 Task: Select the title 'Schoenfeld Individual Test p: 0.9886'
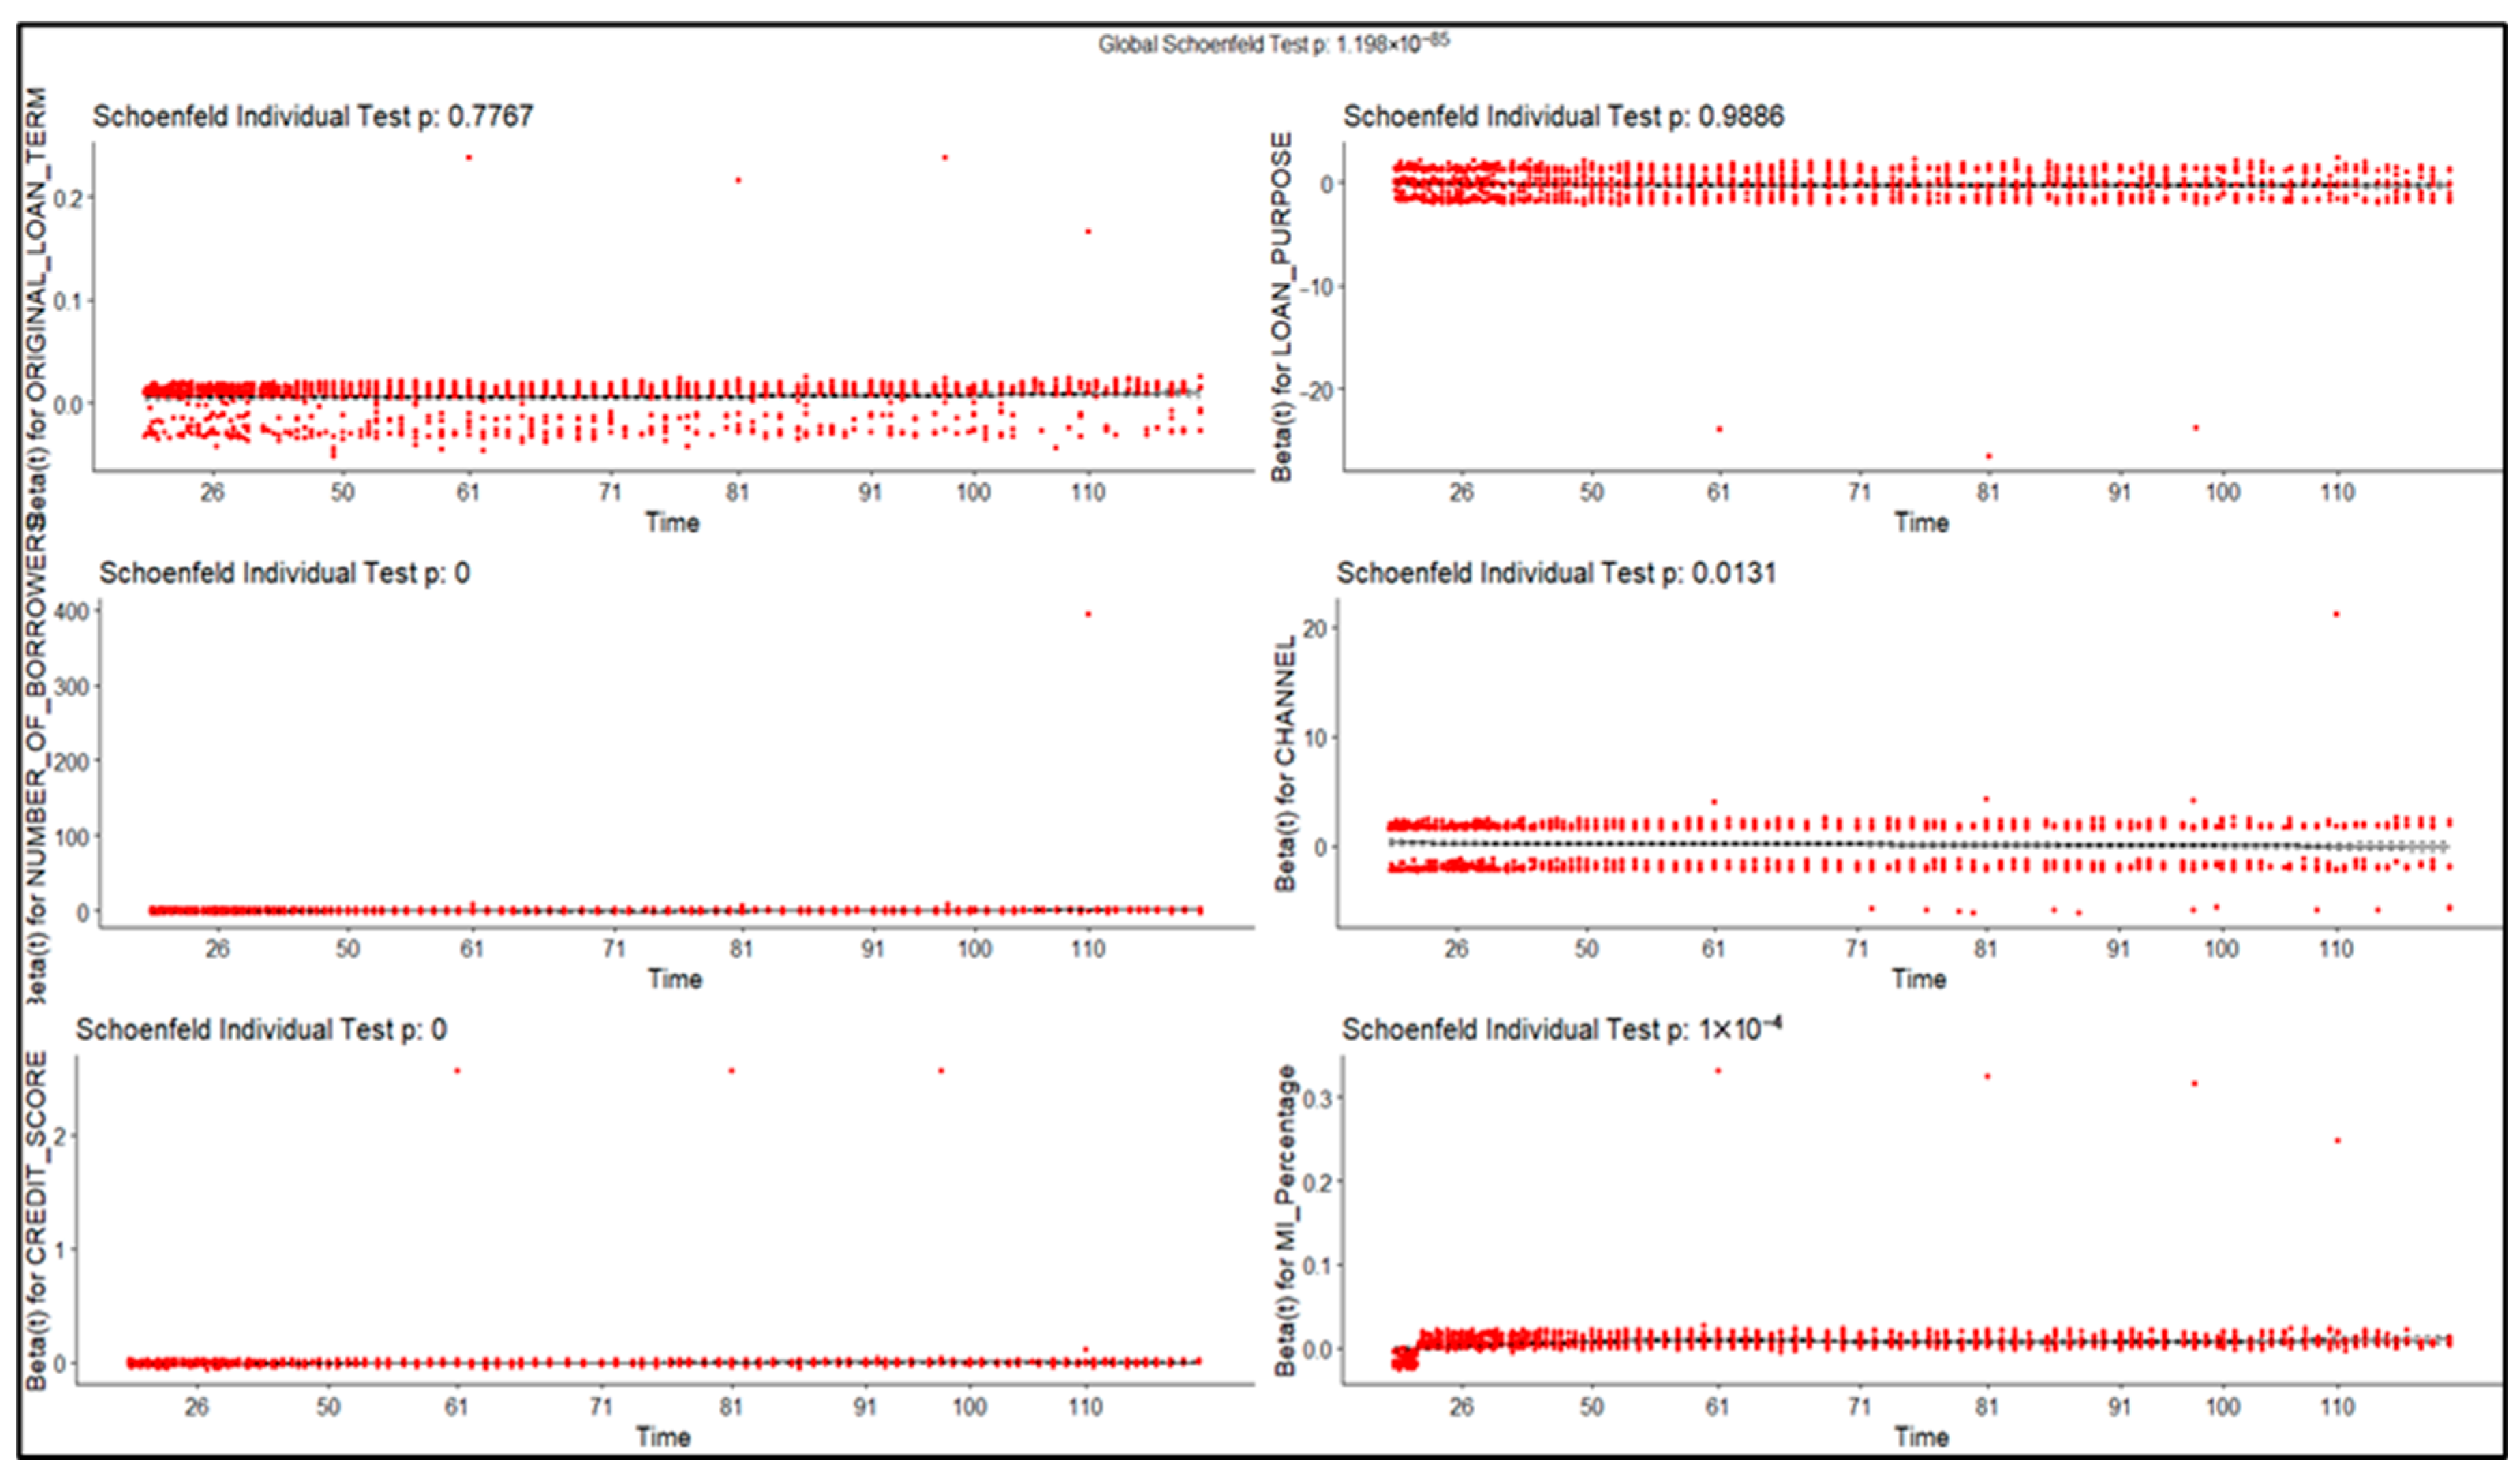(x=1563, y=117)
